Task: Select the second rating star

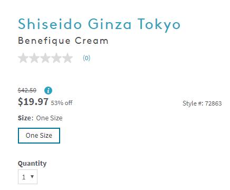Action: (x=34, y=58)
